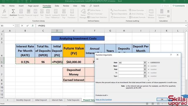Switch to the Interest Rate sheet

coord(57,100)
